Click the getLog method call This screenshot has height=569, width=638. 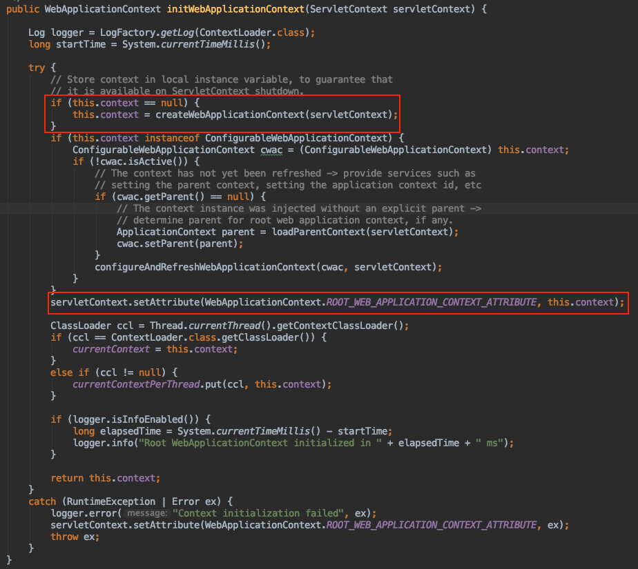click(155, 33)
